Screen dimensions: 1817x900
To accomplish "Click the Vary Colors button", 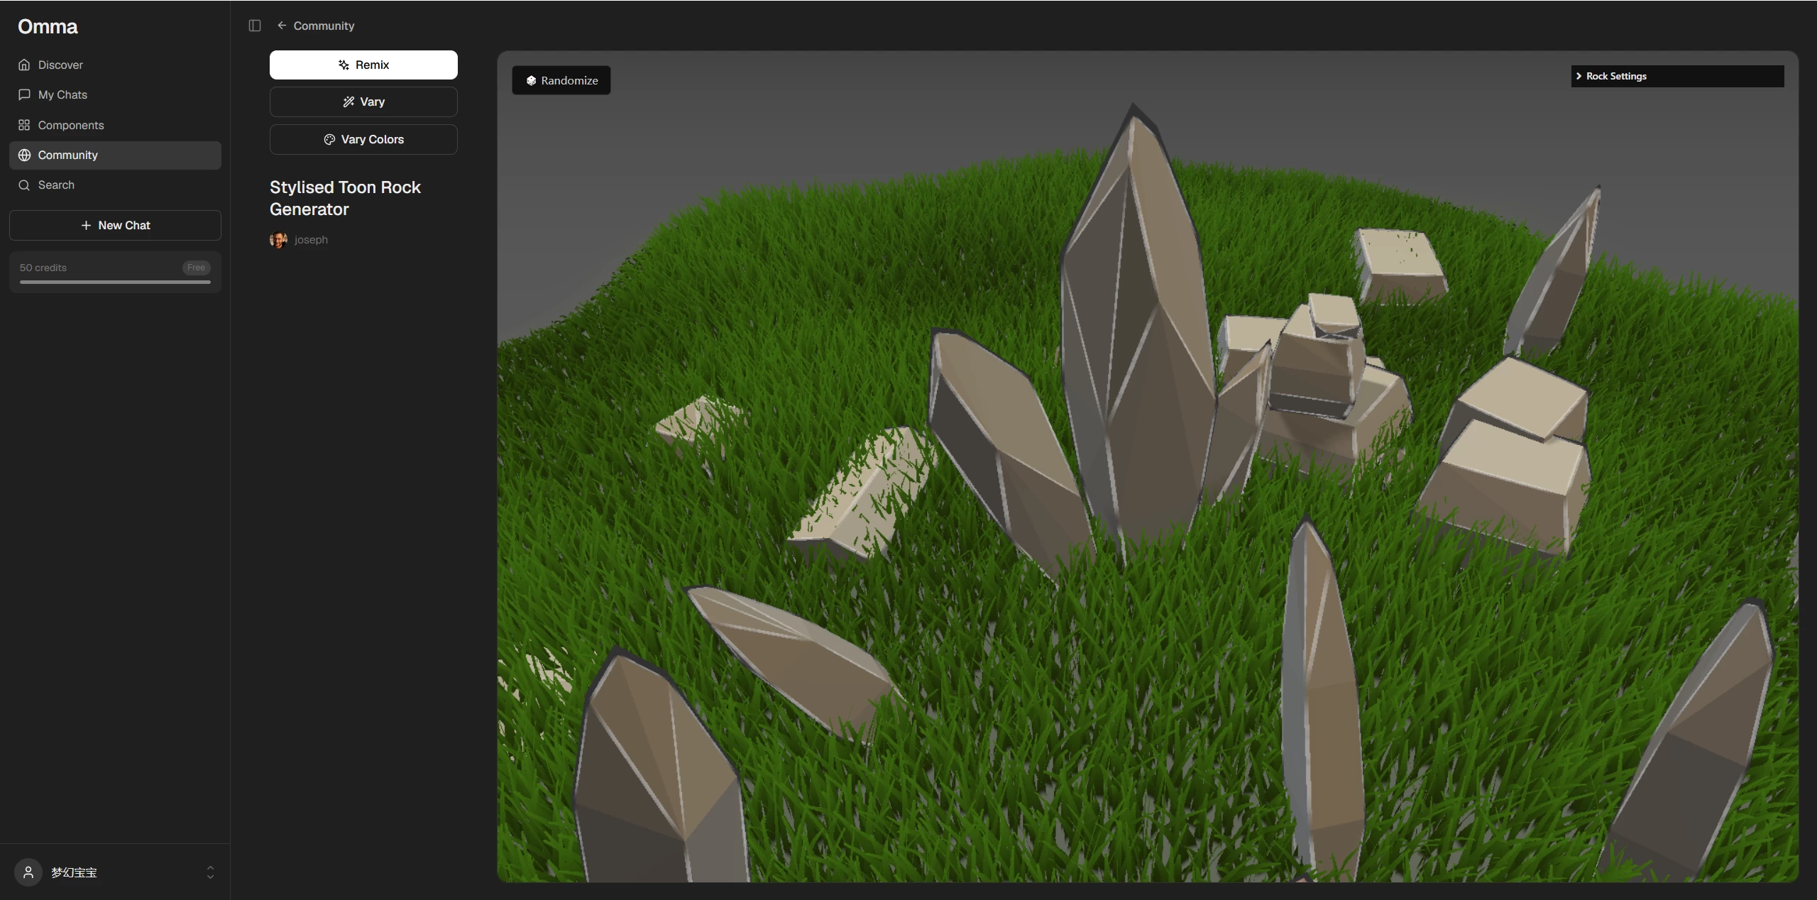I will click(363, 139).
